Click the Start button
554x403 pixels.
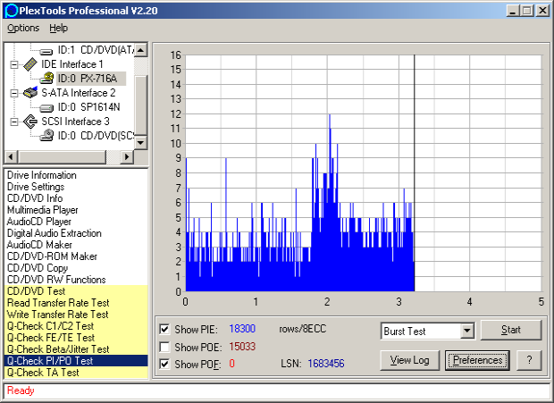pyautogui.click(x=511, y=330)
